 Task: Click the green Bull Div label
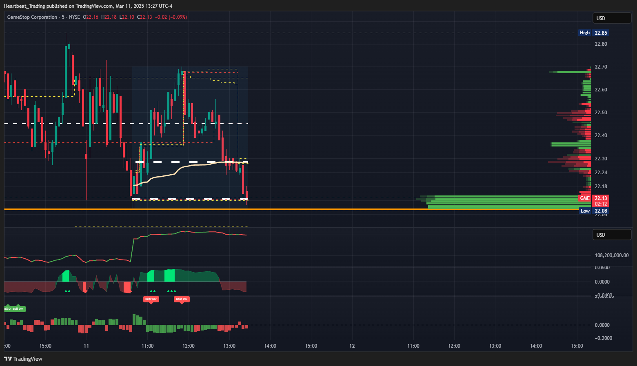[x=18, y=309]
